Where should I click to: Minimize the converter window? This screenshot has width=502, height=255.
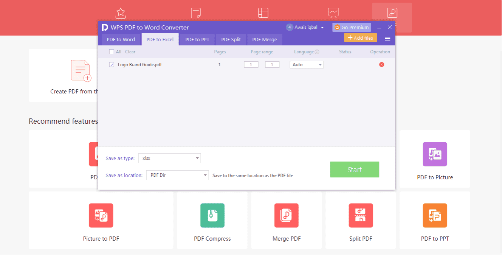379,28
